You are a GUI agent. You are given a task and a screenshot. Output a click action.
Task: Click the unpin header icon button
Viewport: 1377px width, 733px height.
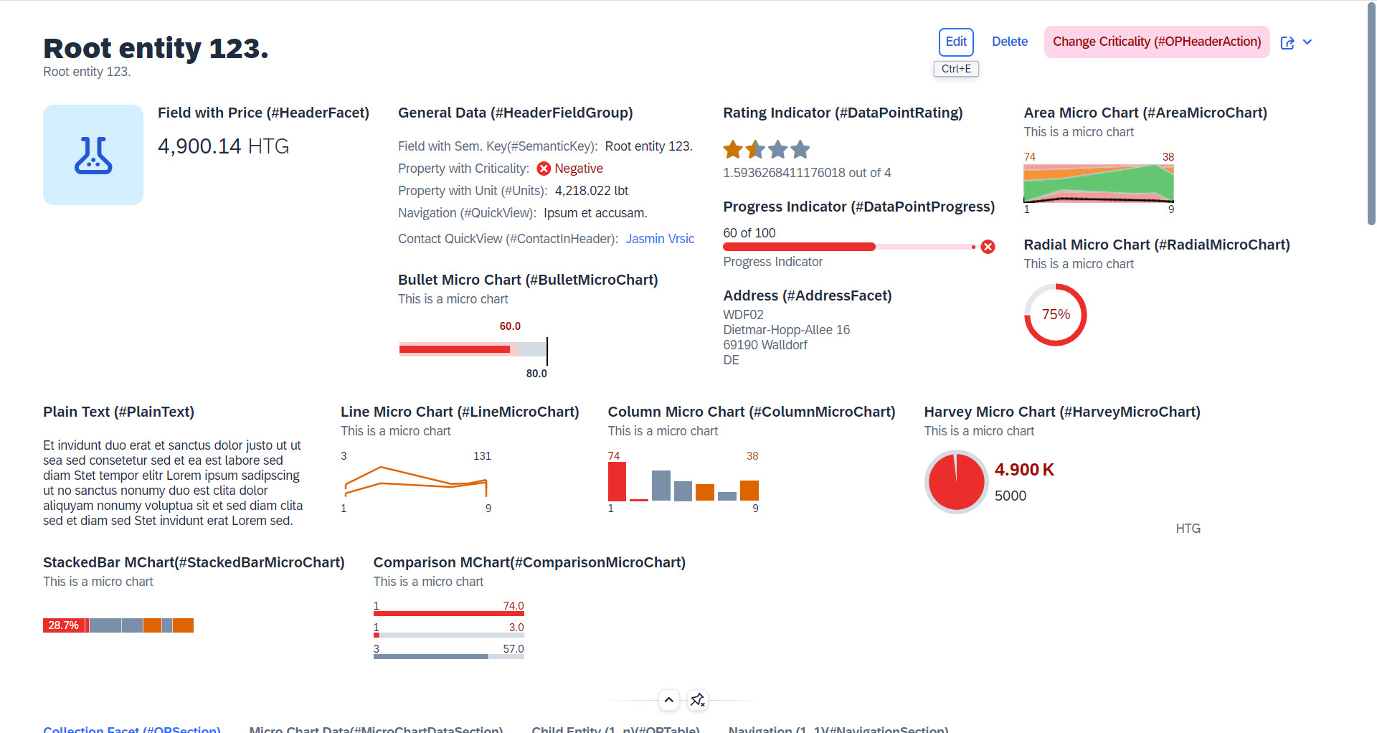(698, 700)
